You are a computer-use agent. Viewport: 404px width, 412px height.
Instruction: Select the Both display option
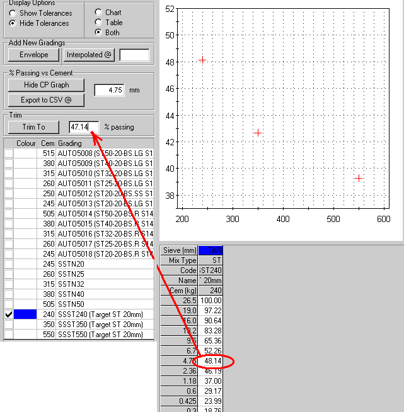click(x=98, y=33)
